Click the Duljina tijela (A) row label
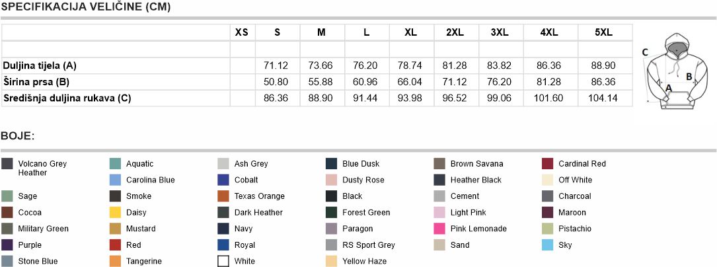Viewport: 717px width, 267px height. click(x=40, y=65)
